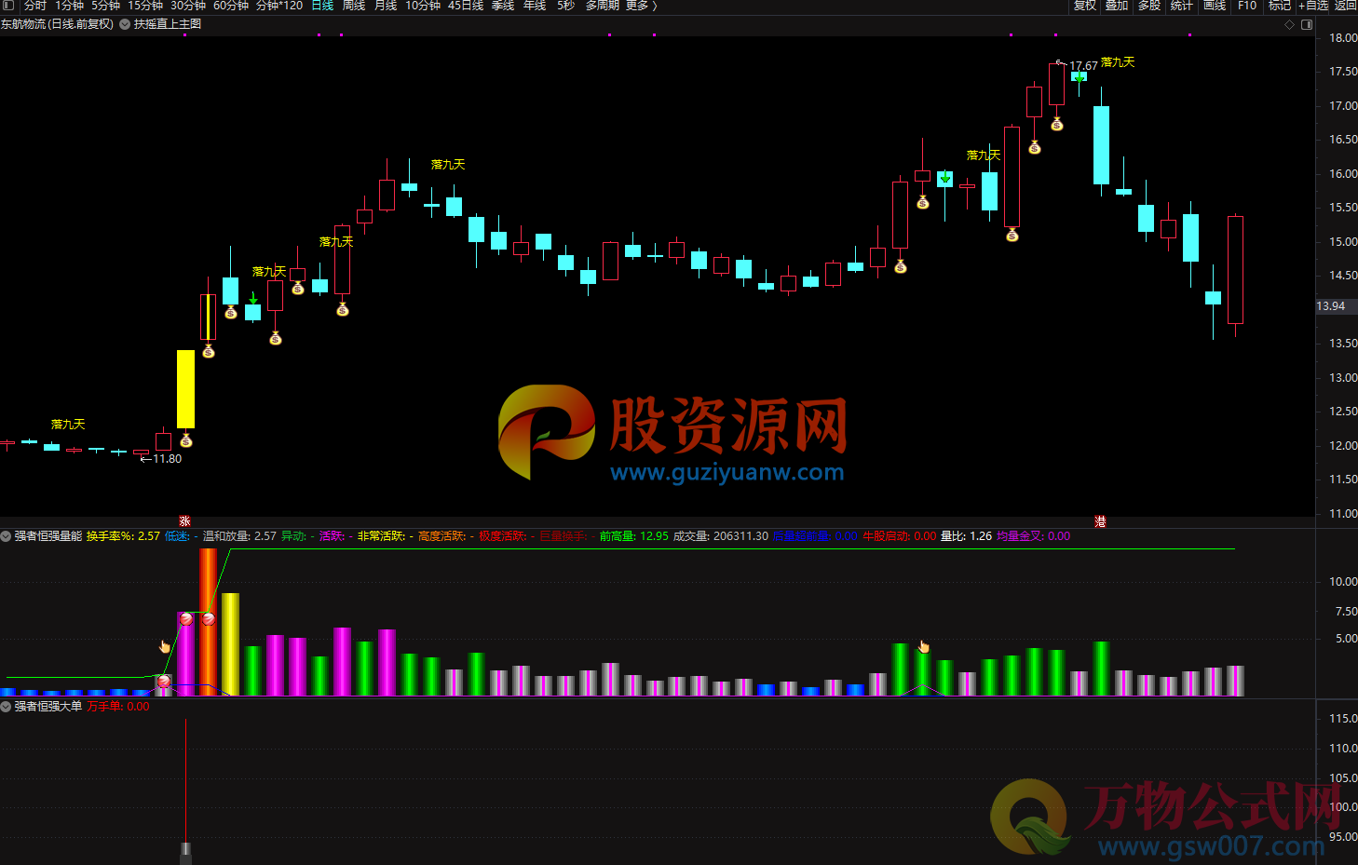
Task: Click the 成交量: 206311.30 readout
Action: pyautogui.click(x=721, y=536)
